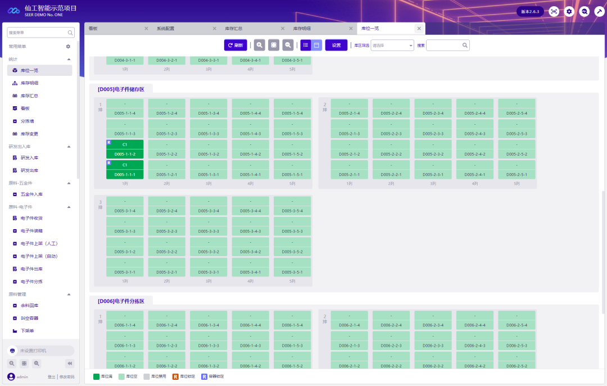Click the green 库位满 legend swatch
607x386 pixels.
[96, 376]
